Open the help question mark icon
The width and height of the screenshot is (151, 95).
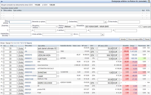click(x=149, y=1)
